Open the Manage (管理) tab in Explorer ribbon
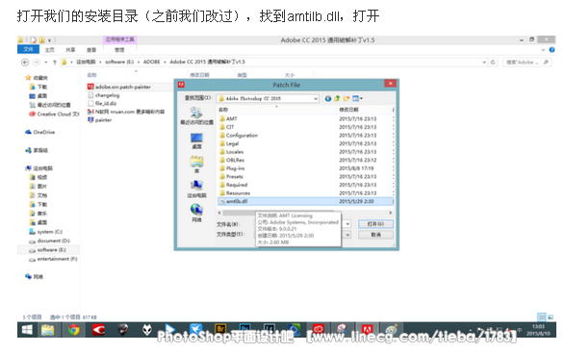Viewport: 565px width, 353px height. [x=119, y=50]
